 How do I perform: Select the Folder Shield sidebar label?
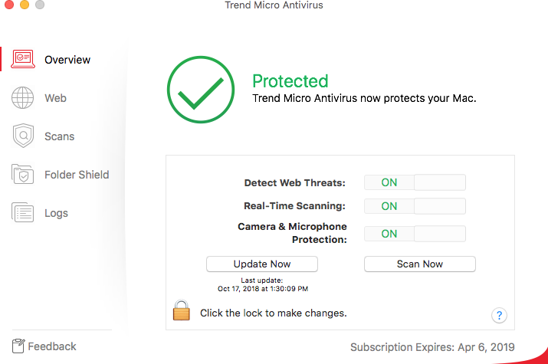pyautogui.click(x=77, y=175)
